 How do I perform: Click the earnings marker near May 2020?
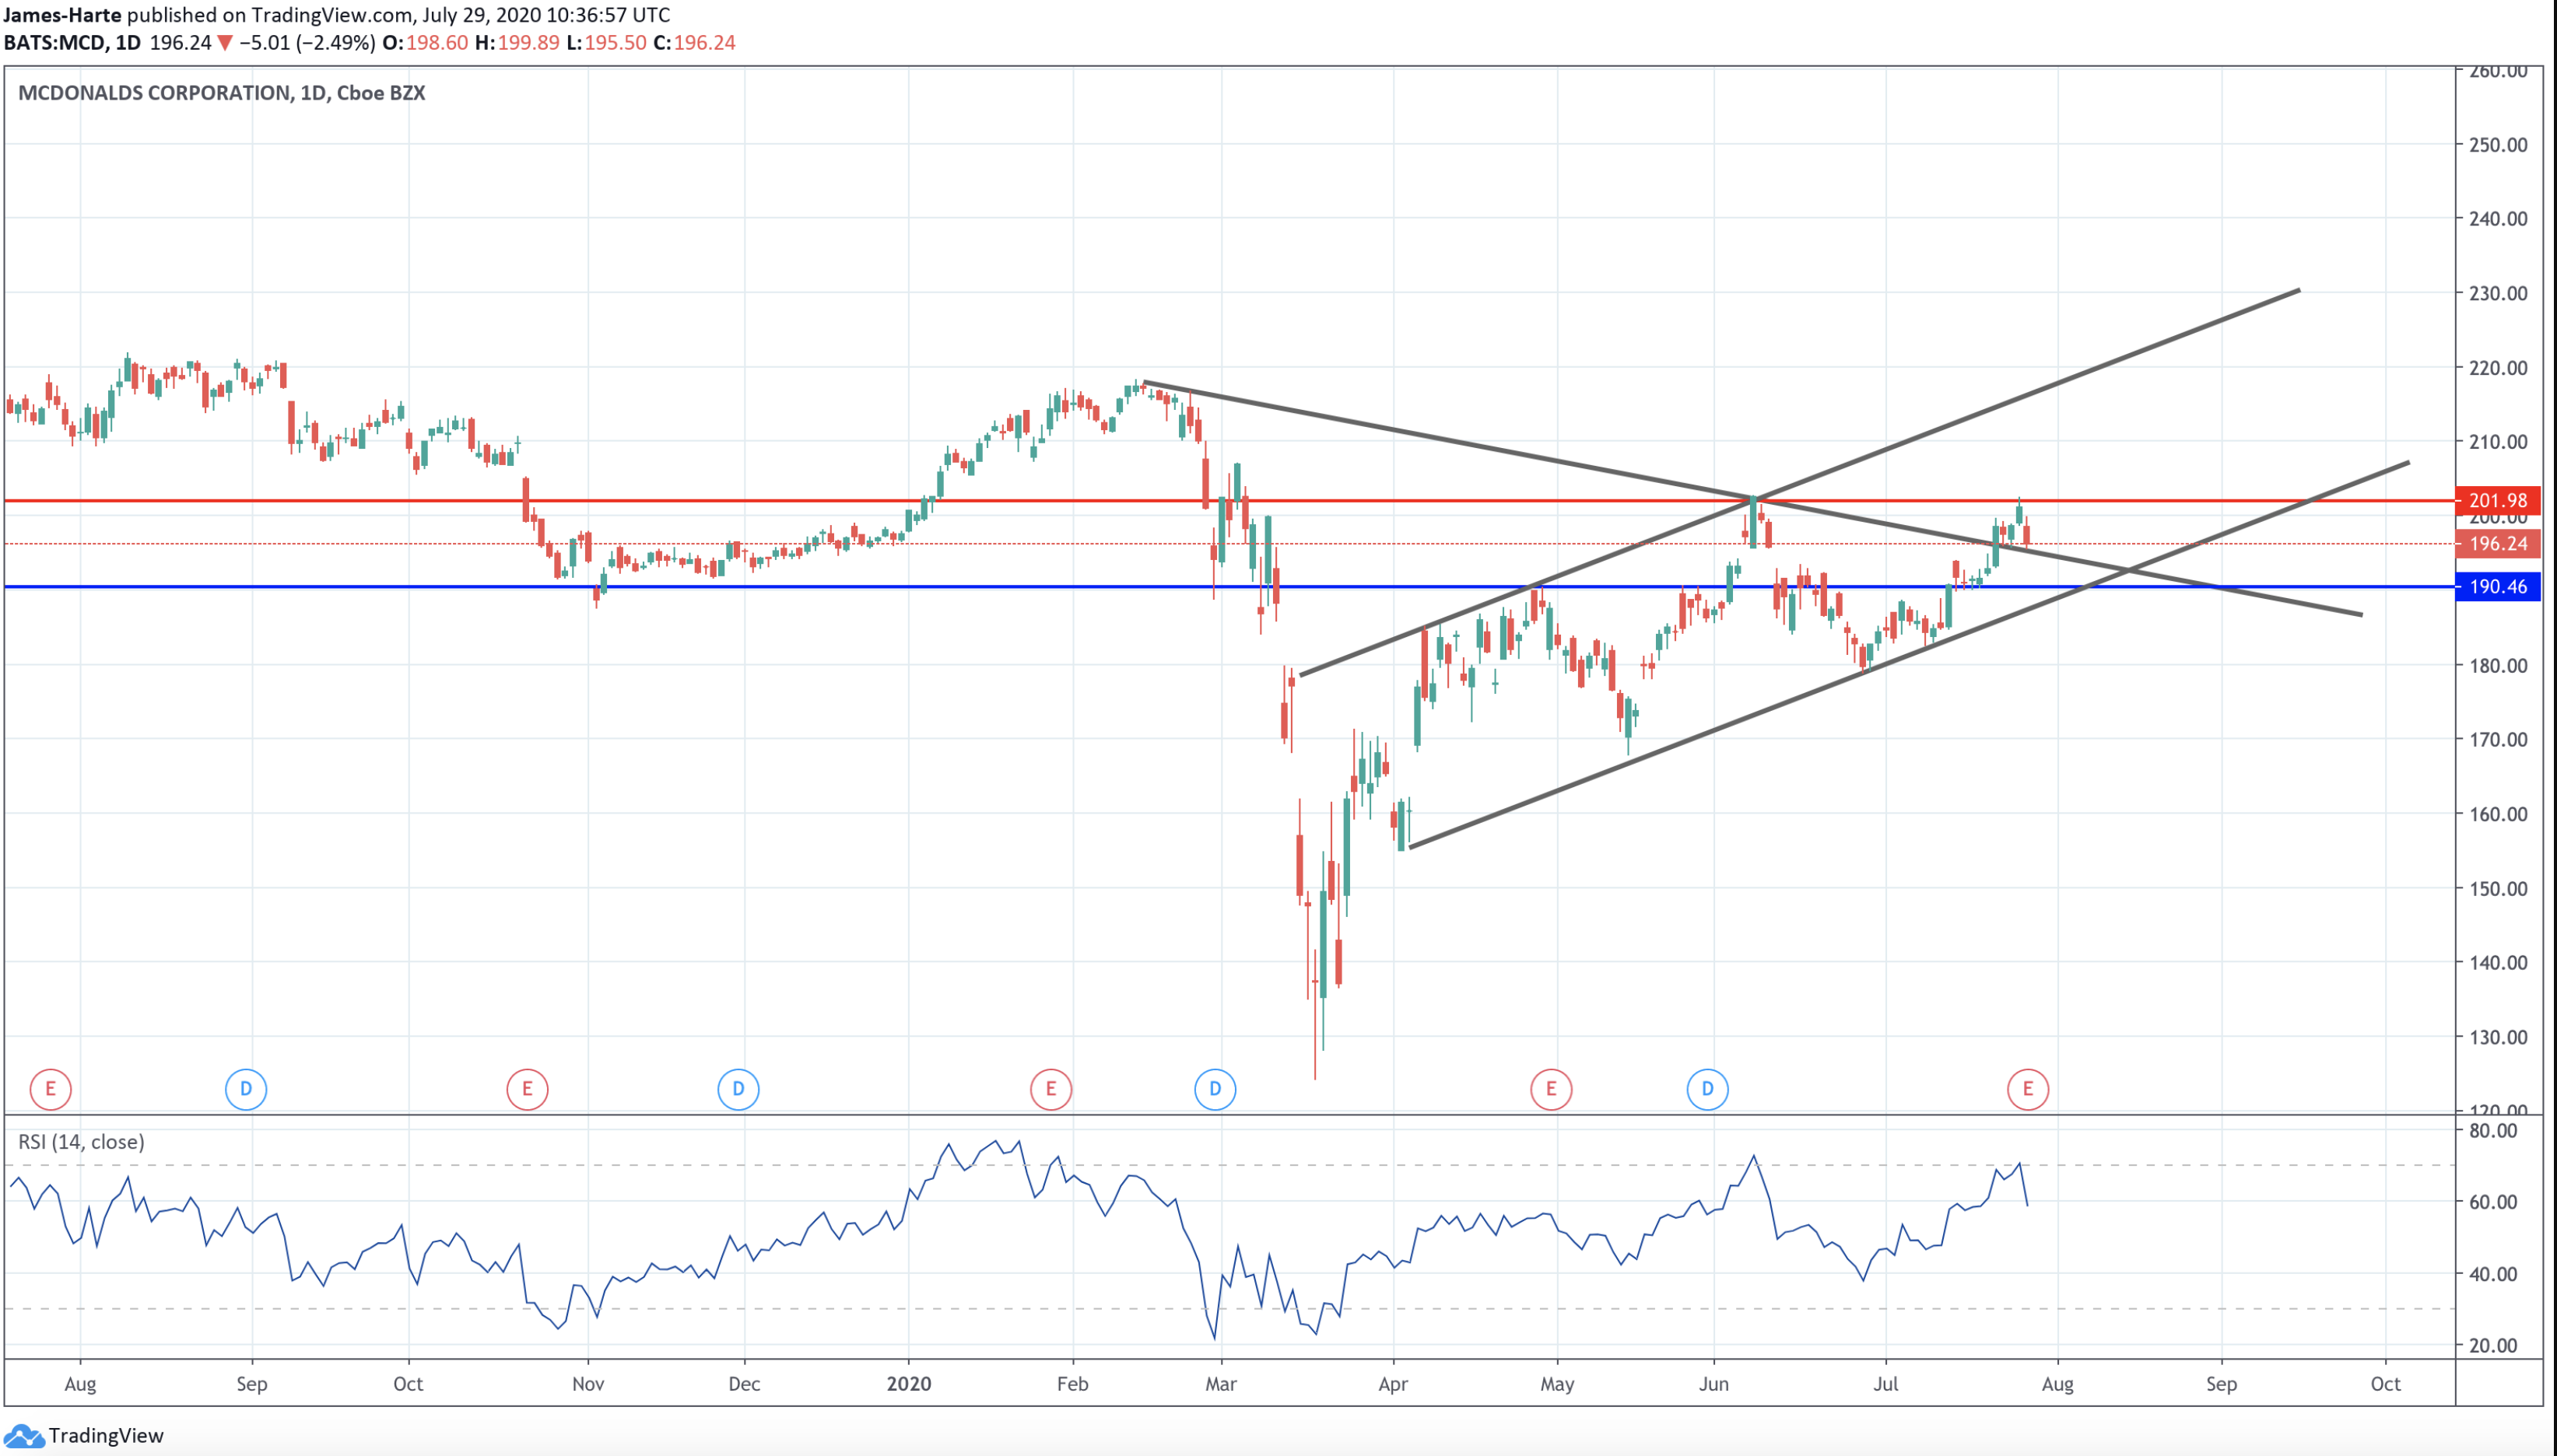pyautogui.click(x=1551, y=1089)
